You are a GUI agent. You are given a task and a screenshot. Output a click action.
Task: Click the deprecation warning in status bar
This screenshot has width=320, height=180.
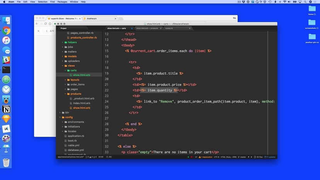point(209,157)
